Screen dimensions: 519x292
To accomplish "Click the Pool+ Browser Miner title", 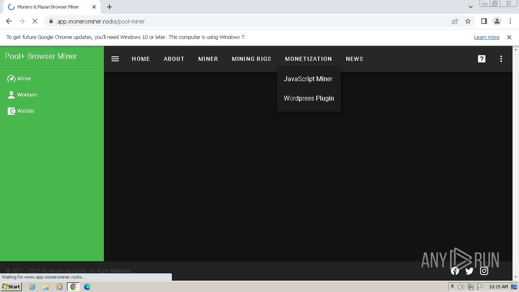I will click(x=41, y=56).
